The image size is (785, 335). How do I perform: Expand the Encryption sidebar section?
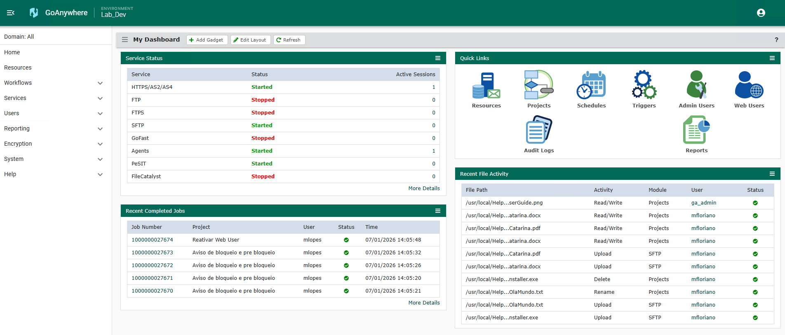click(100, 144)
